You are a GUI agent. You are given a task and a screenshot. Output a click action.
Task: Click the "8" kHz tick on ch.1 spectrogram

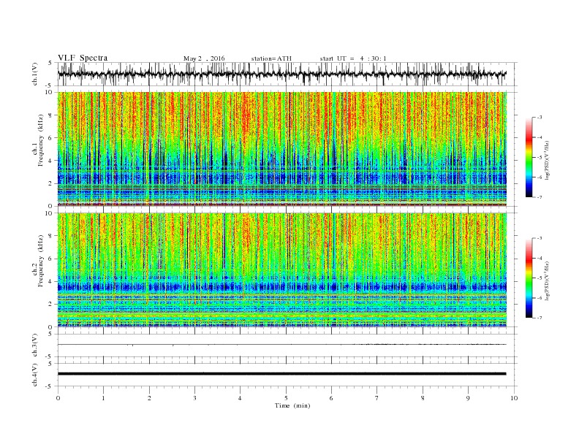click(x=50, y=115)
